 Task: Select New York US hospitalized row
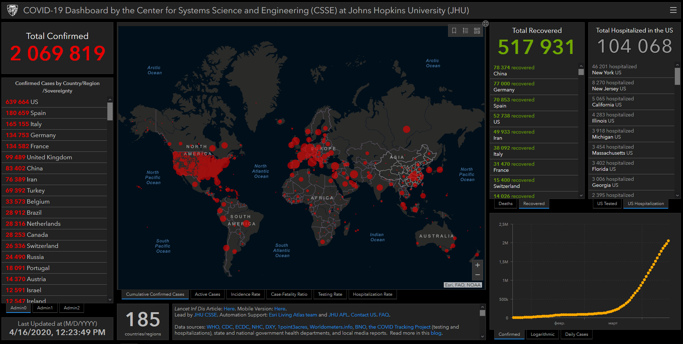coord(632,69)
